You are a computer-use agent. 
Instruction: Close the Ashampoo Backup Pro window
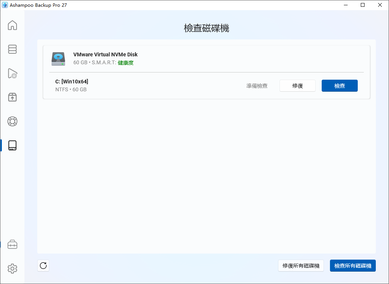tap(380, 5)
